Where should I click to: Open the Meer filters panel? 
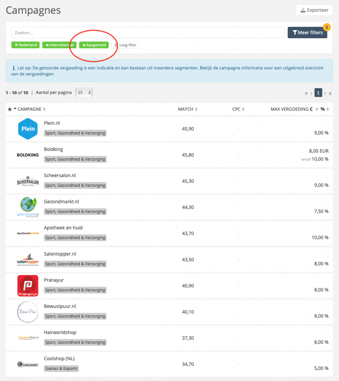pos(307,33)
